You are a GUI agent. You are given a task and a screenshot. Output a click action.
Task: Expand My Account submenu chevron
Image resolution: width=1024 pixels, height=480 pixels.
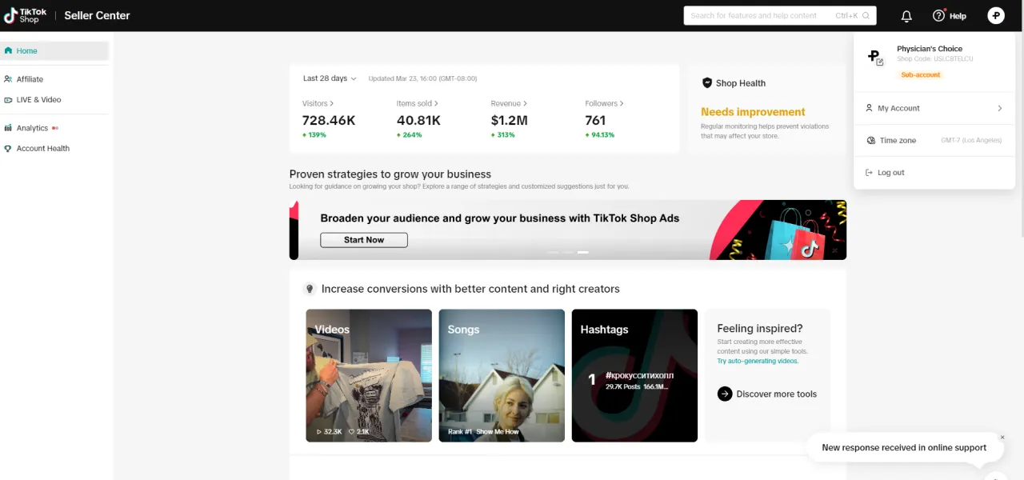[1000, 108]
